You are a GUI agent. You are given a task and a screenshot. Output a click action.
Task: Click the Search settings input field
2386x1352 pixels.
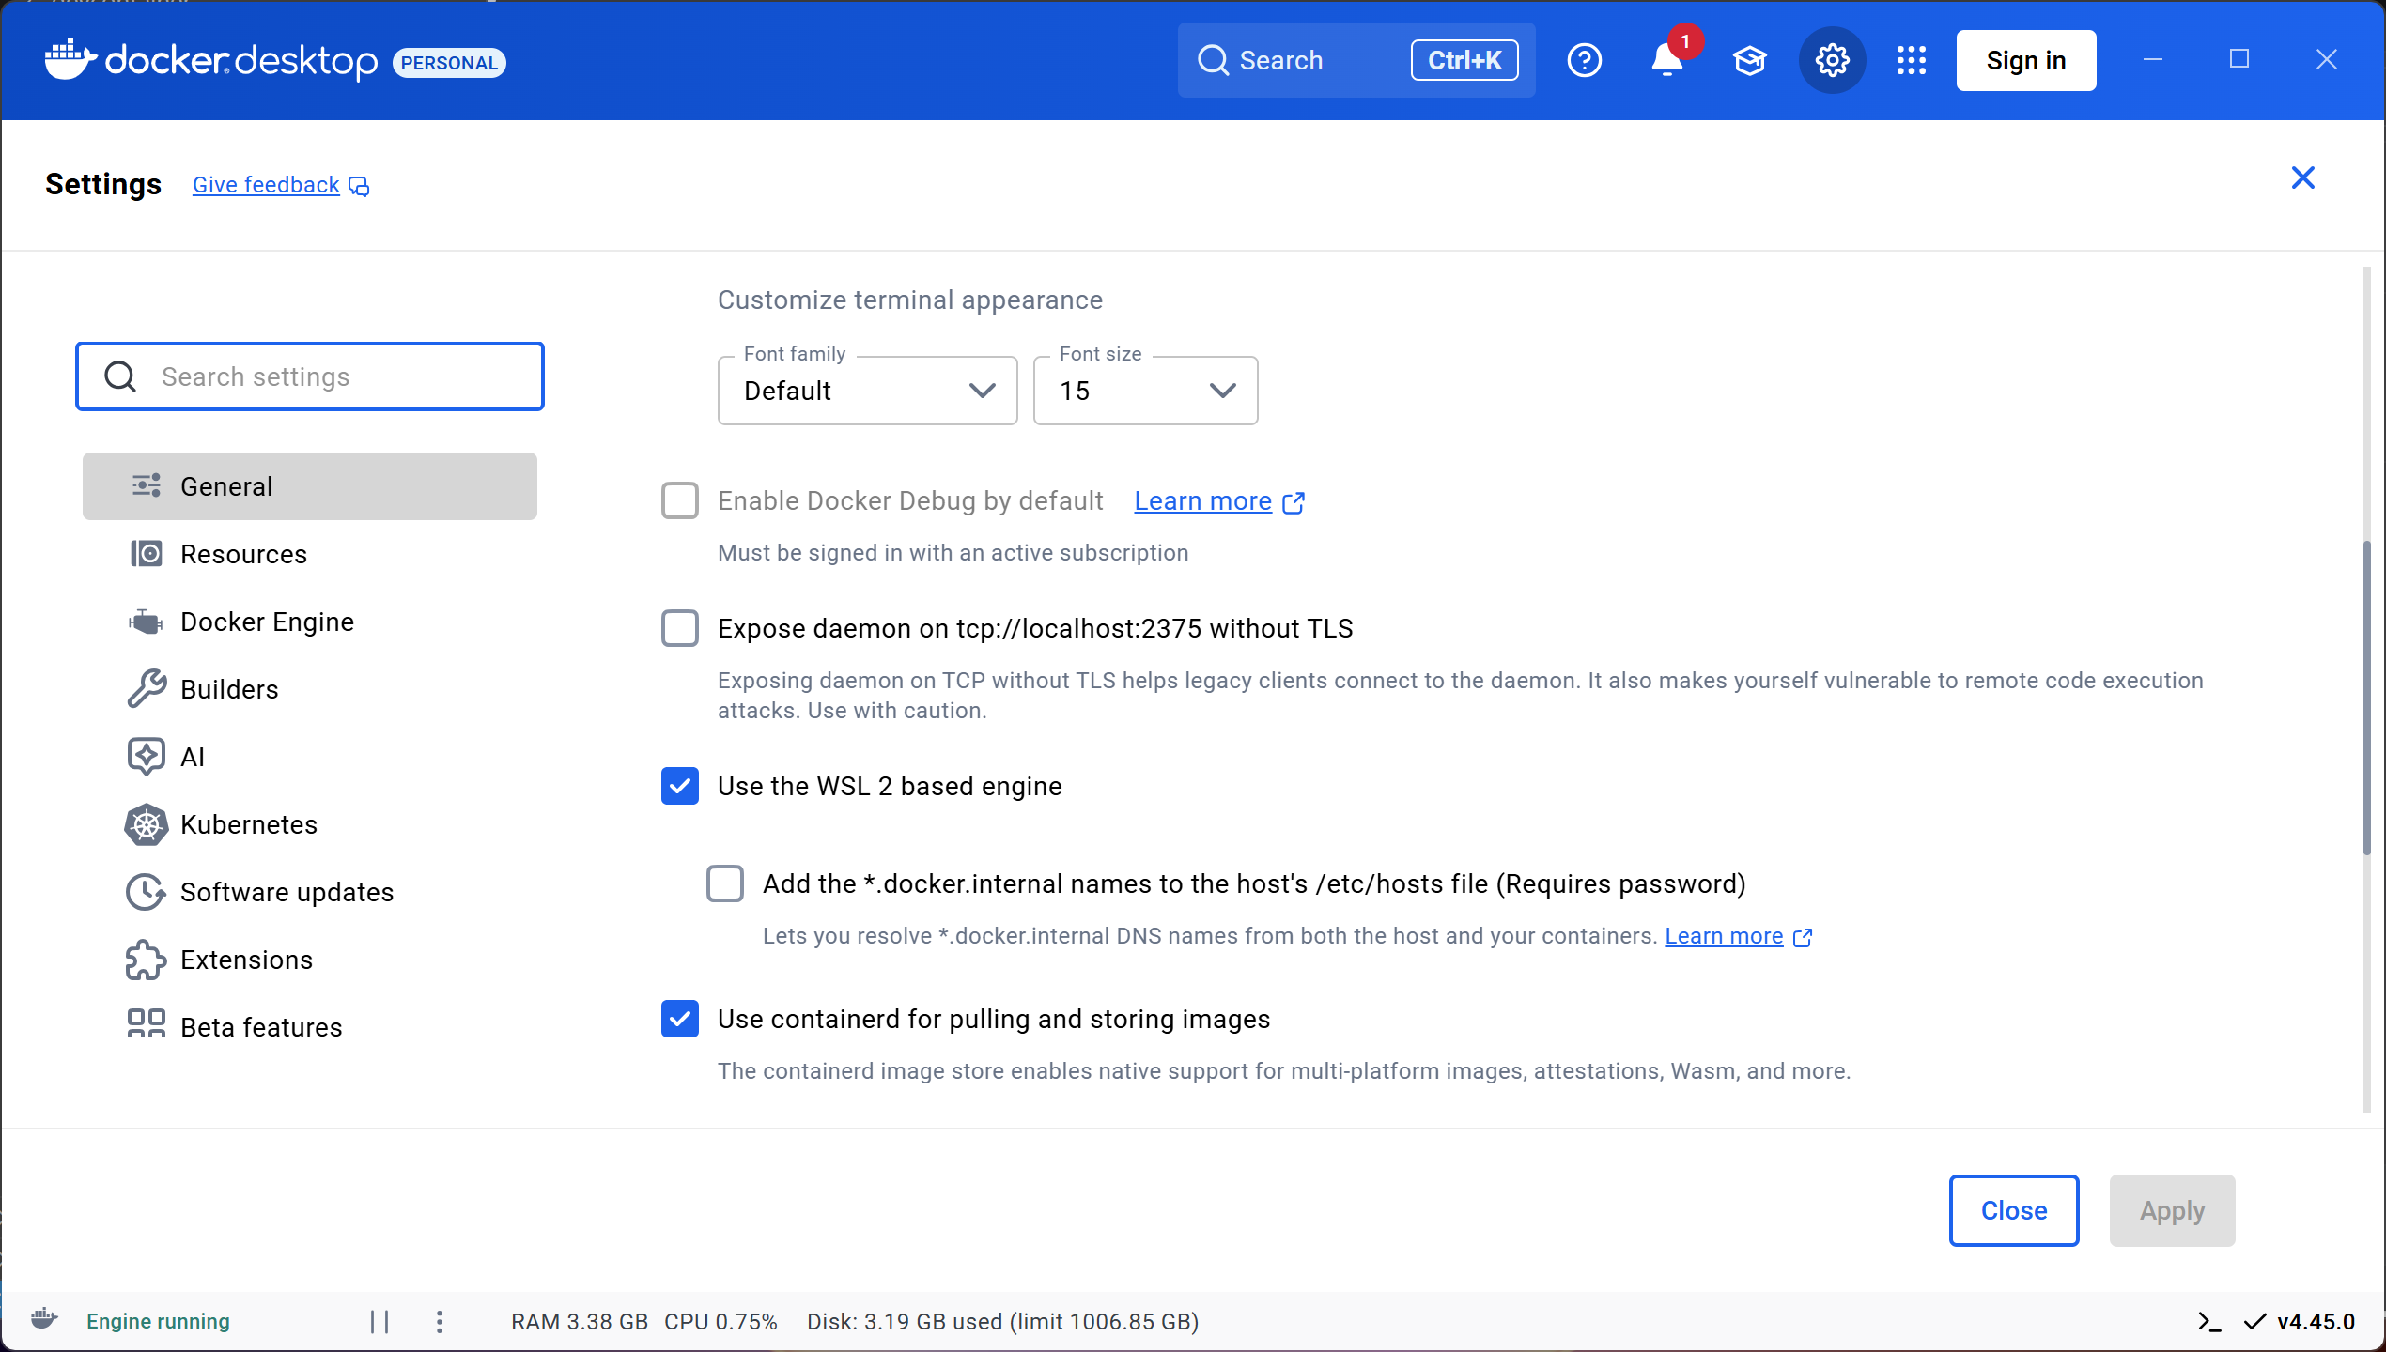pyautogui.click(x=310, y=376)
